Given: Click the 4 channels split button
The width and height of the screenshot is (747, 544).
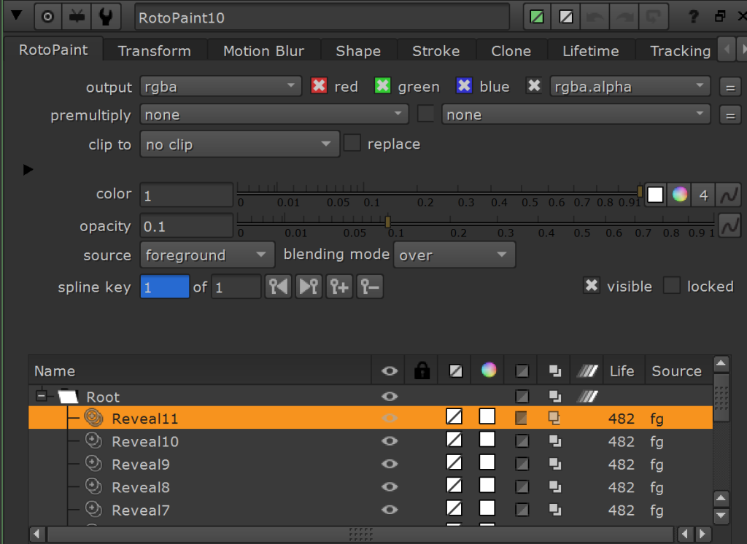Looking at the screenshot, I should (x=703, y=195).
